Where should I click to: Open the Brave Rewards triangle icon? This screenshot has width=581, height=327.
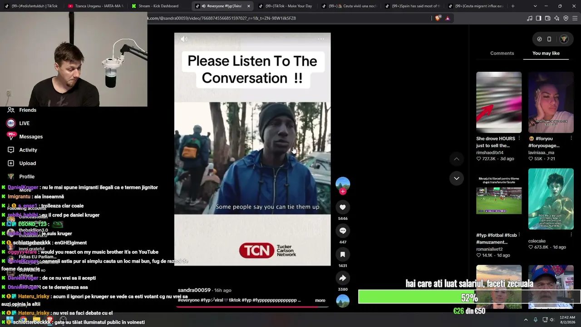[448, 18]
